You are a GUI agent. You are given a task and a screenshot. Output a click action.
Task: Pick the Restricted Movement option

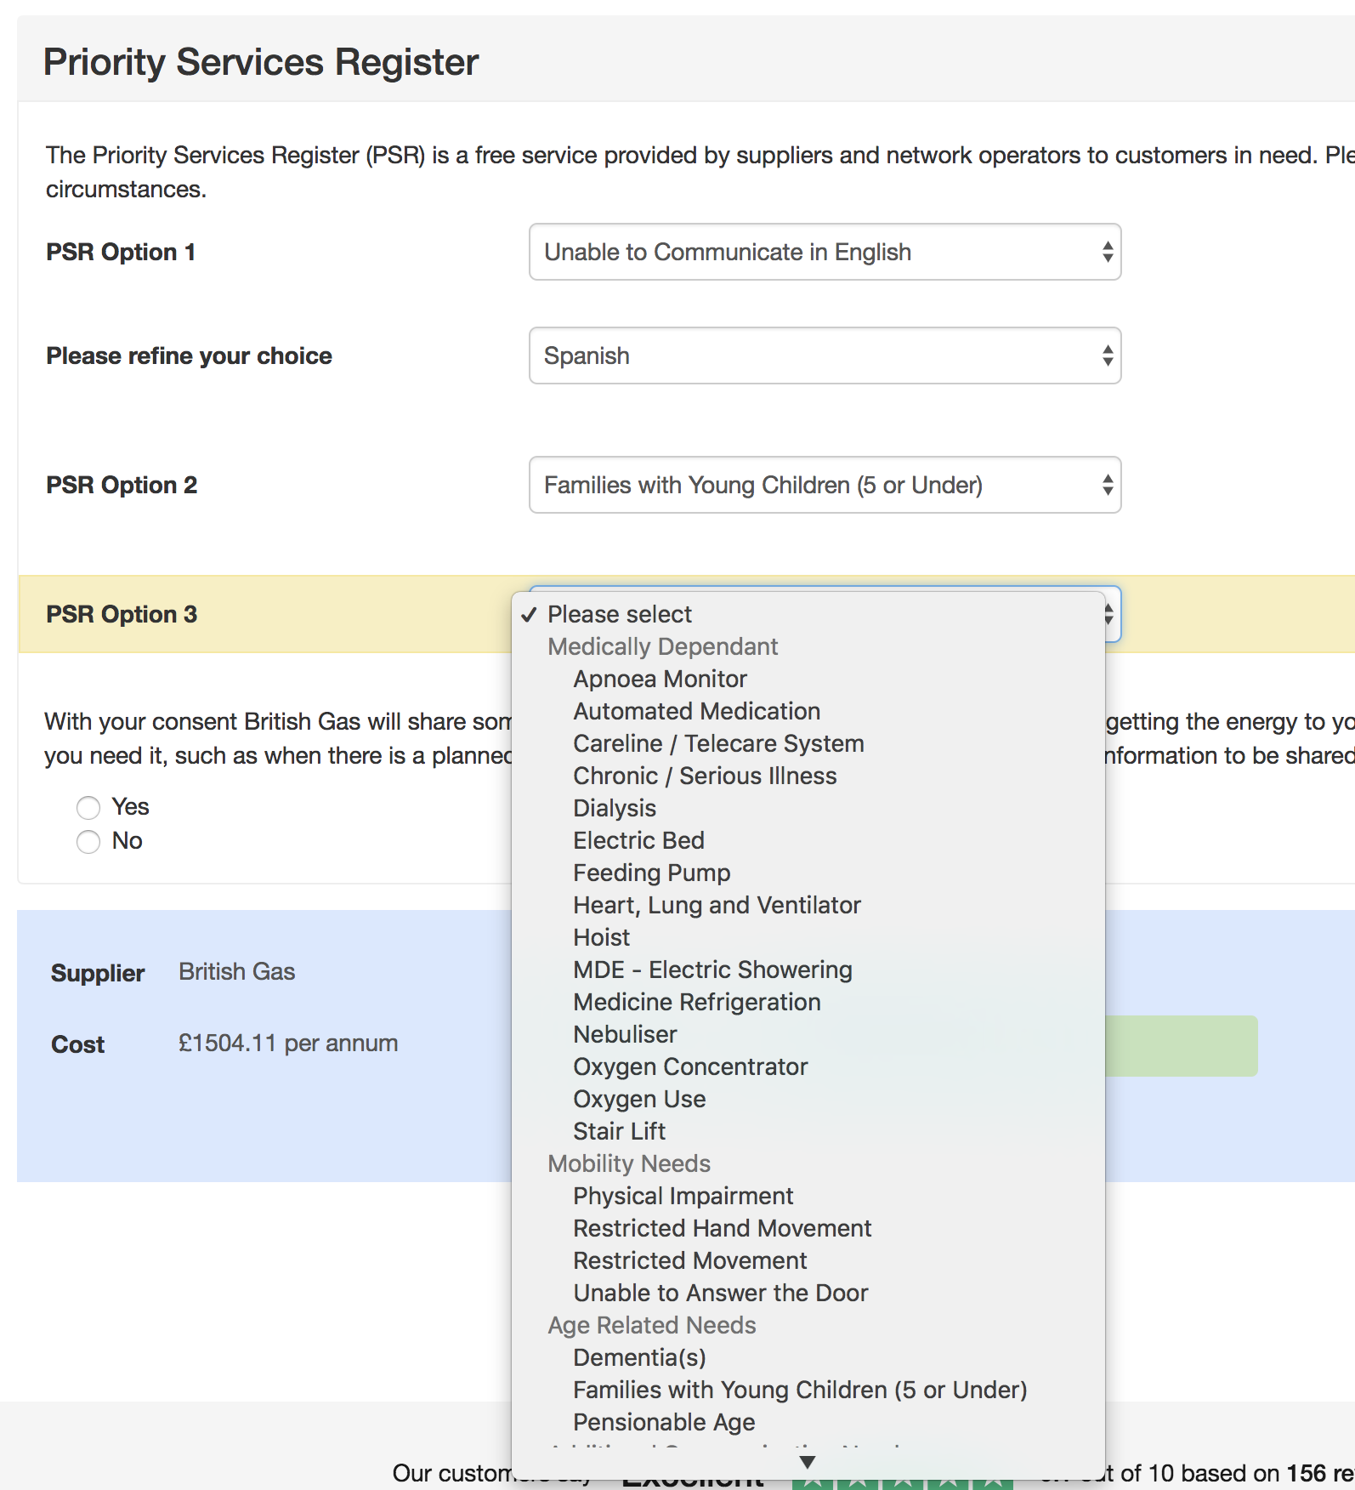pyautogui.click(x=808, y=1260)
